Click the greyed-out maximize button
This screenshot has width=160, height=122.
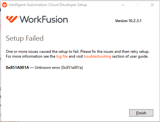click(138, 5)
